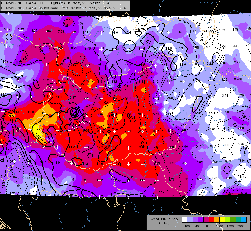The width and height of the screenshot is (251, 231).
Task: Click the magenta legend swatch
Action: click(x=206, y=220)
